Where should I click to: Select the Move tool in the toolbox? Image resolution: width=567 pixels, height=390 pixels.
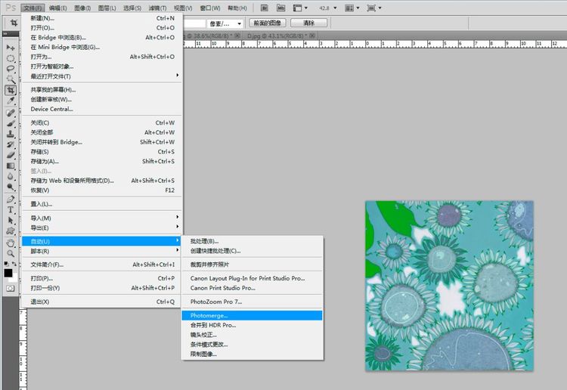11,48
